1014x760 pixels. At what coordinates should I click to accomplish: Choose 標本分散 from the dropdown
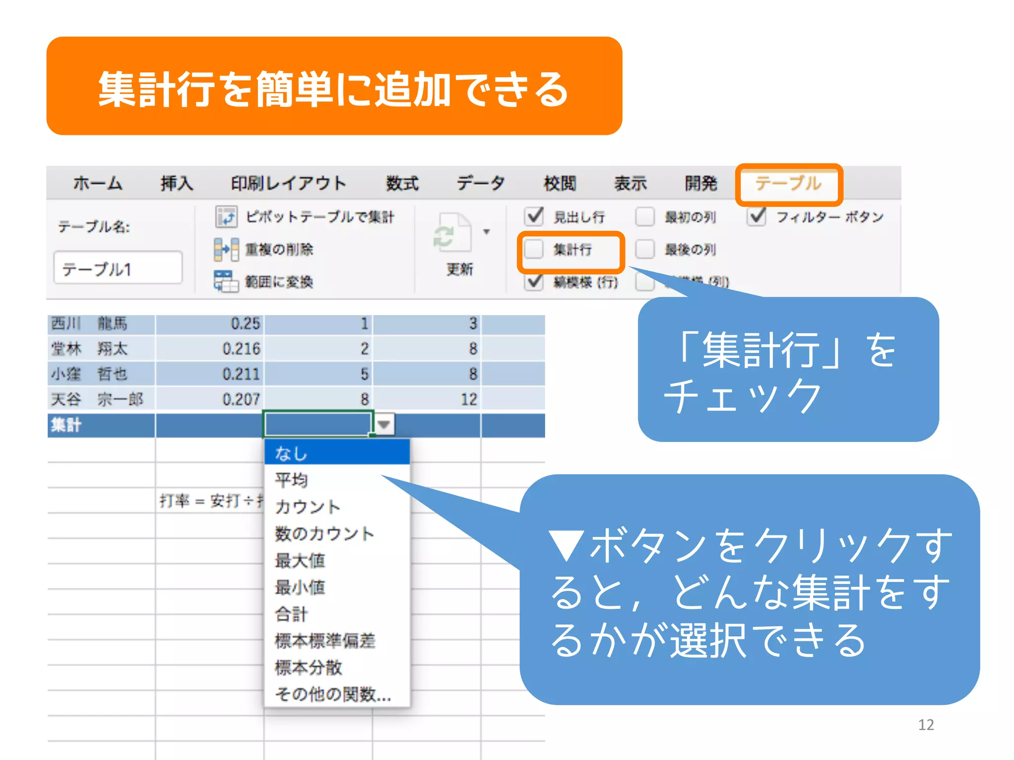(337, 667)
